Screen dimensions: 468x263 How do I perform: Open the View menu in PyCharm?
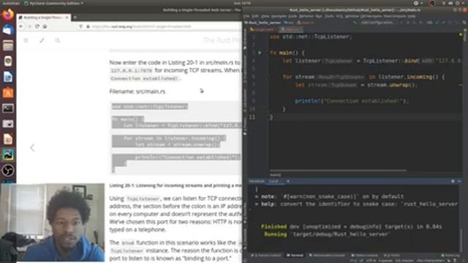tap(265, 16)
